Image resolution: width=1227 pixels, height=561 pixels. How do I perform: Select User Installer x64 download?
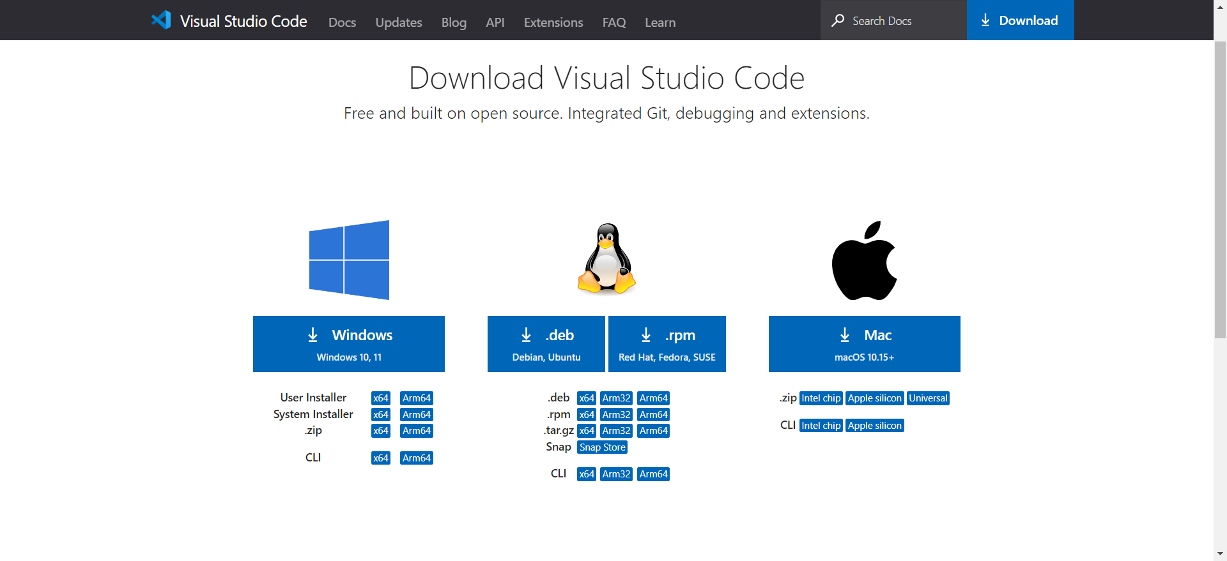pos(381,398)
